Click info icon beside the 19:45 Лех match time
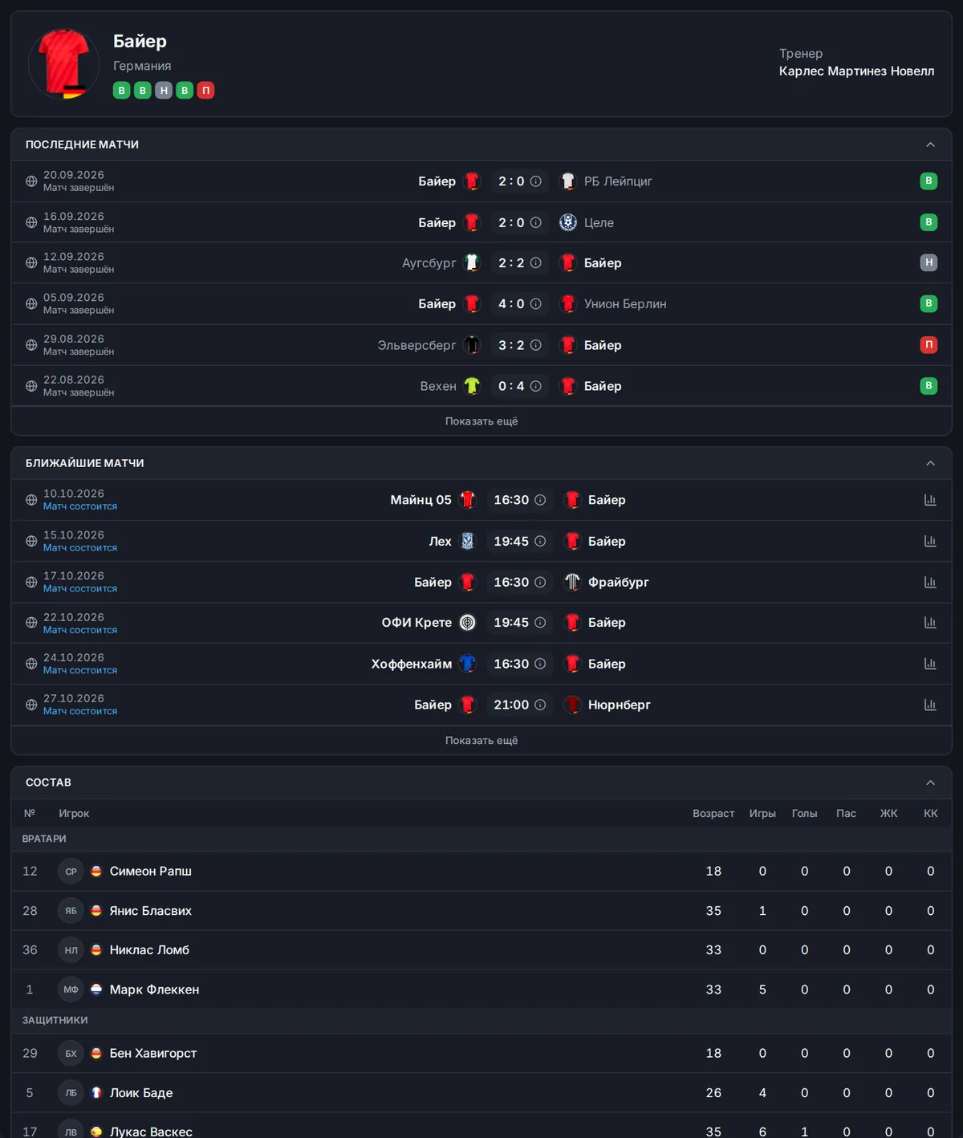This screenshot has width=963, height=1138. pyautogui.click(x=540, y=541)
